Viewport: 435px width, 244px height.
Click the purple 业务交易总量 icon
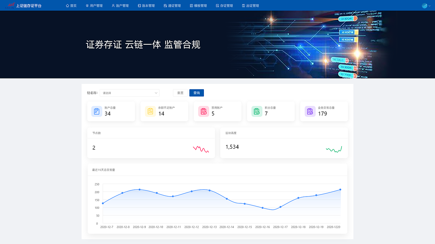click(x=310, y=111)
